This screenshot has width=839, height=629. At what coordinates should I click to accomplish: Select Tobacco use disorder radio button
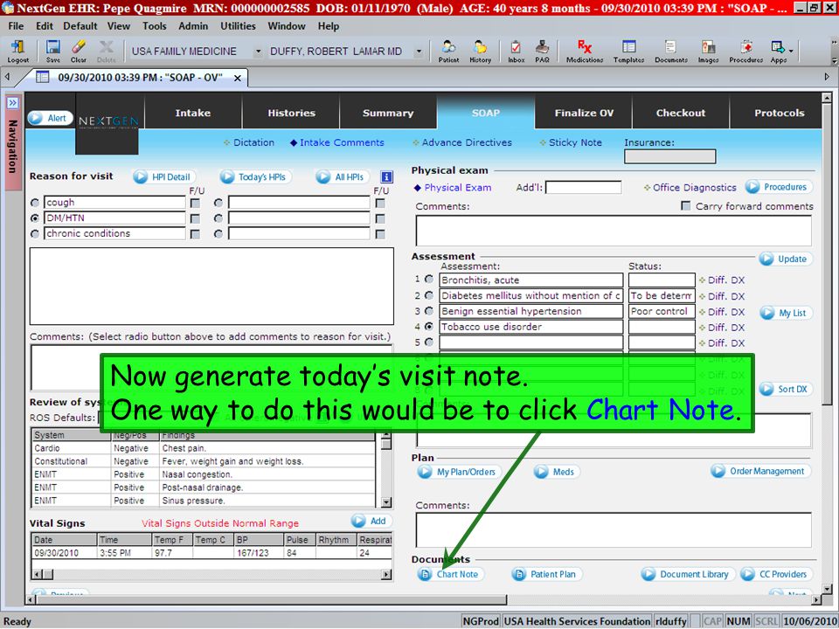(429, 326)
